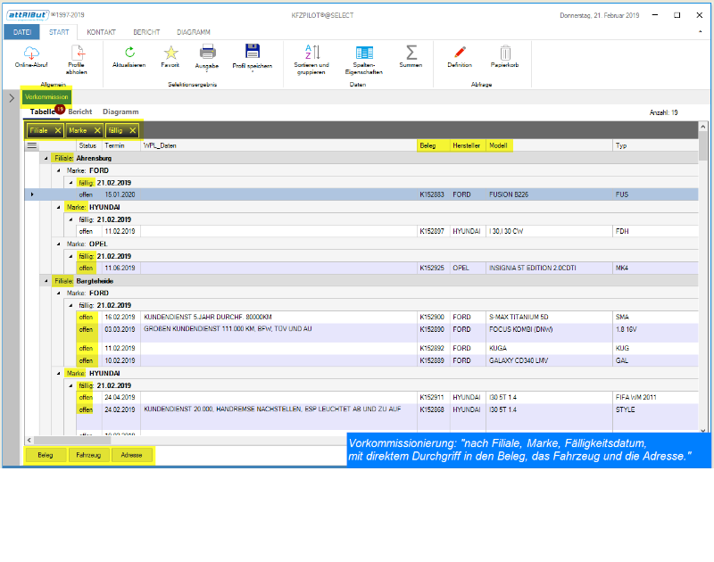Screen dimensions: 714x562
Task: Open the Diagramm view tab
Action: coord(120,112)
